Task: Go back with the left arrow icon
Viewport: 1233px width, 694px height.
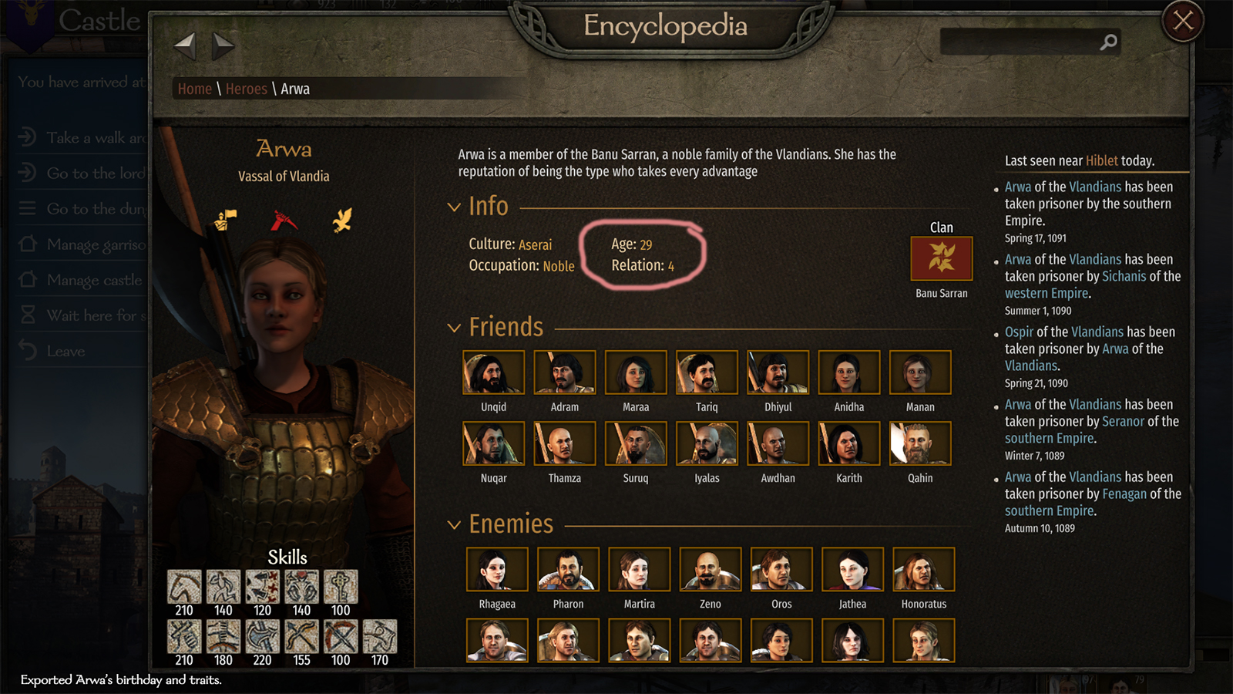Action: pyautogui.click(x=185, y=45)
